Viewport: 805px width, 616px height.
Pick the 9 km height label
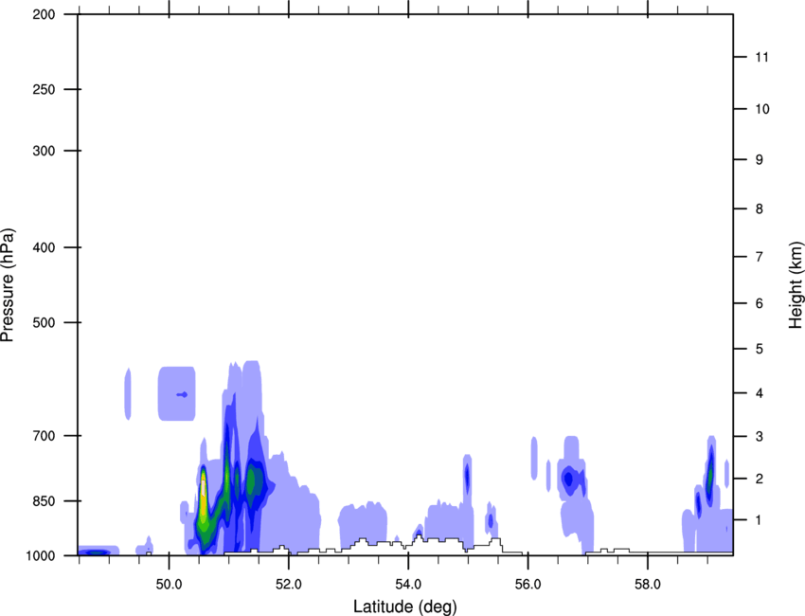(760, 160)
